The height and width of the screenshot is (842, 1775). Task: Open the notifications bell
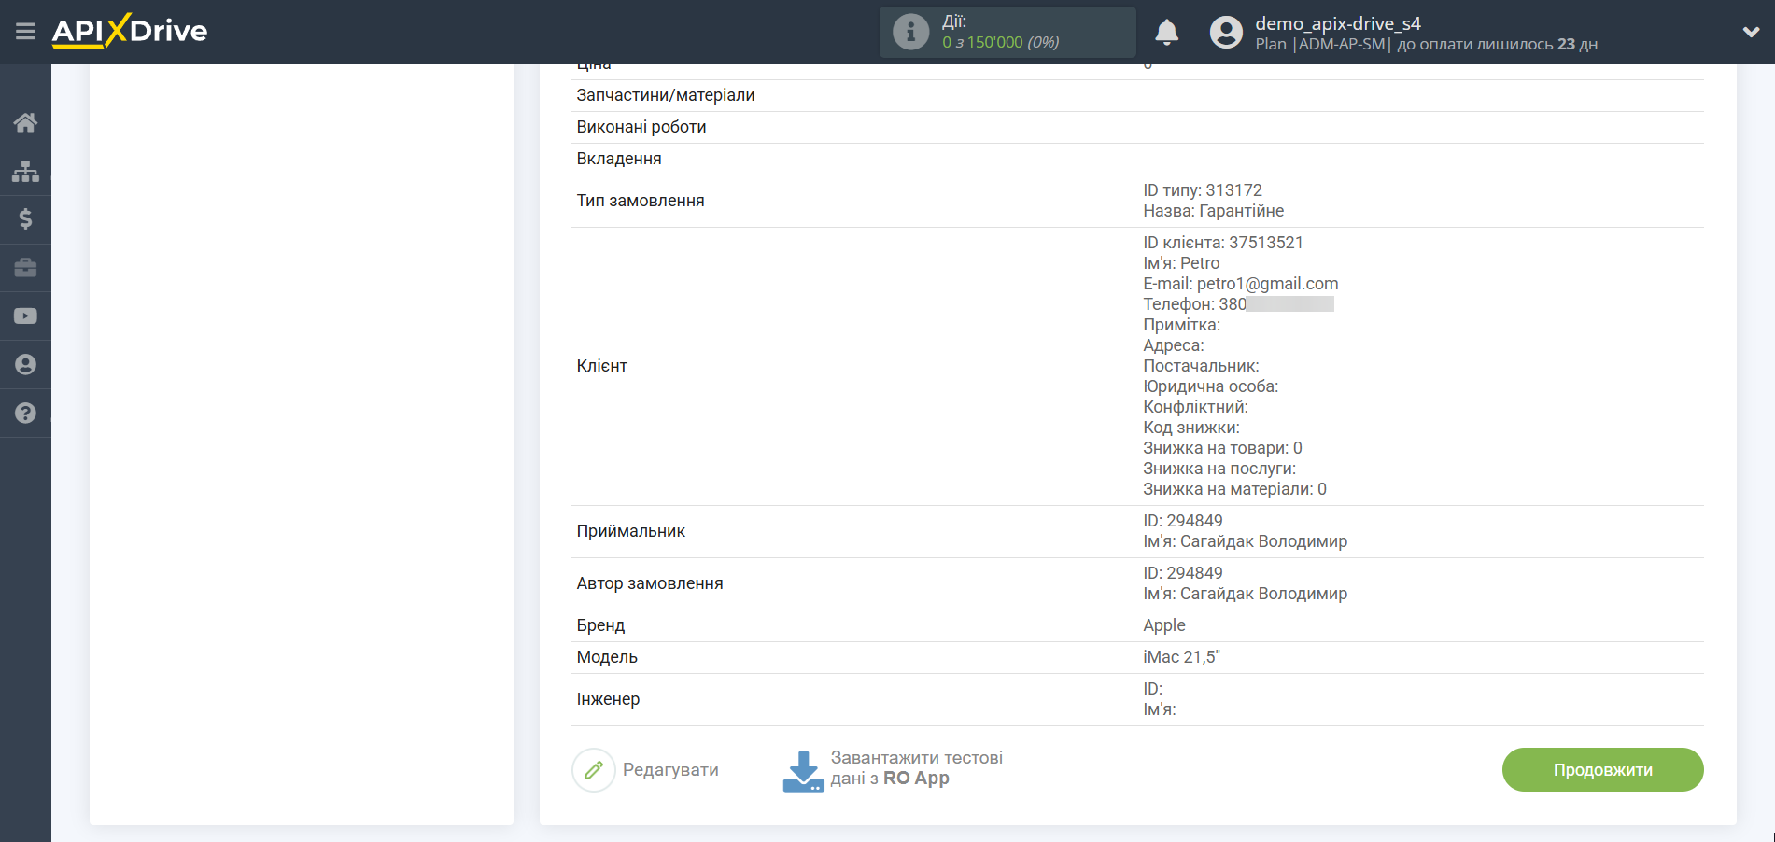pyautogui.click(x=1166, y=33)
